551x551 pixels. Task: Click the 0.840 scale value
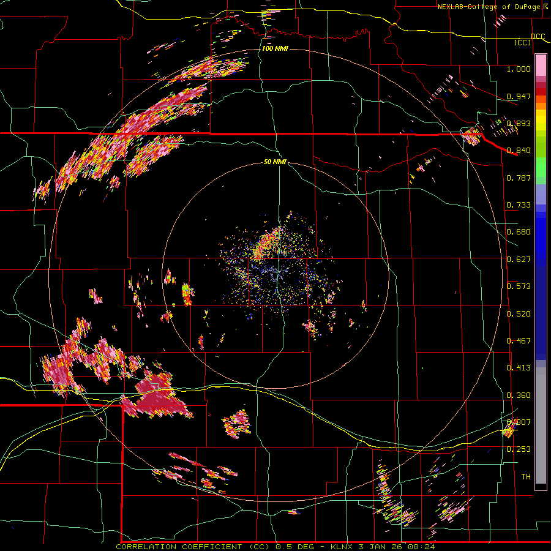(519, 151)
